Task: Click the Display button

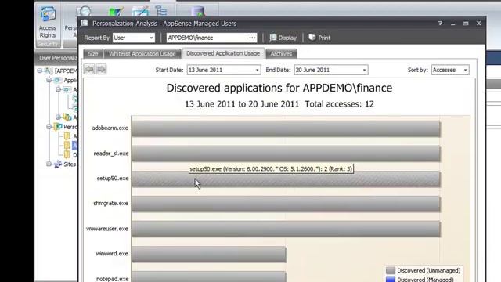Action: (x=283, y=38)
